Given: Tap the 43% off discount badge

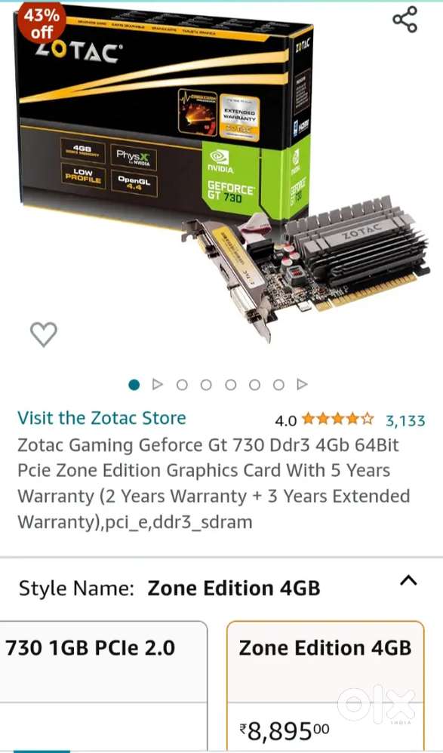Looking at the screenshot, I should [x=42, y=23].
